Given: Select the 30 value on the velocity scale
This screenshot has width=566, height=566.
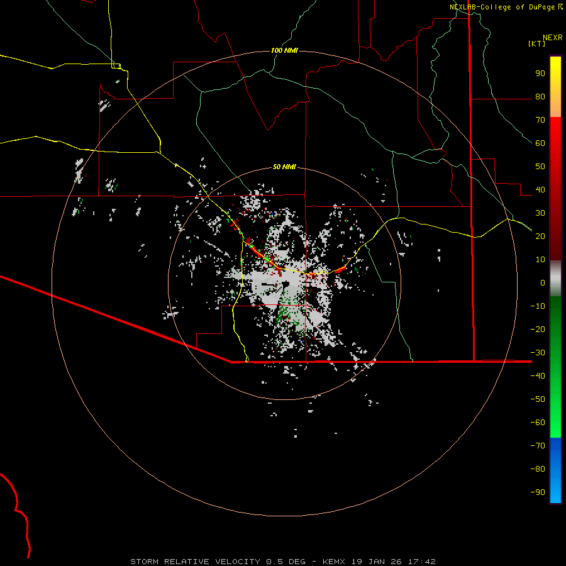Looking at the screenshot, I should [x=540, y=213].
